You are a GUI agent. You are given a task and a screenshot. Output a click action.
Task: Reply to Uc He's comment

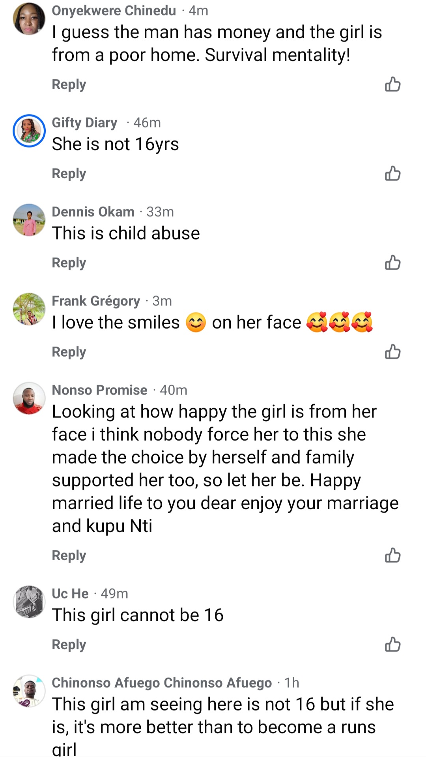click(69, 645)
